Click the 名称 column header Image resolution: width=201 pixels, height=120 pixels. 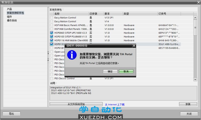tap(71, 14)
